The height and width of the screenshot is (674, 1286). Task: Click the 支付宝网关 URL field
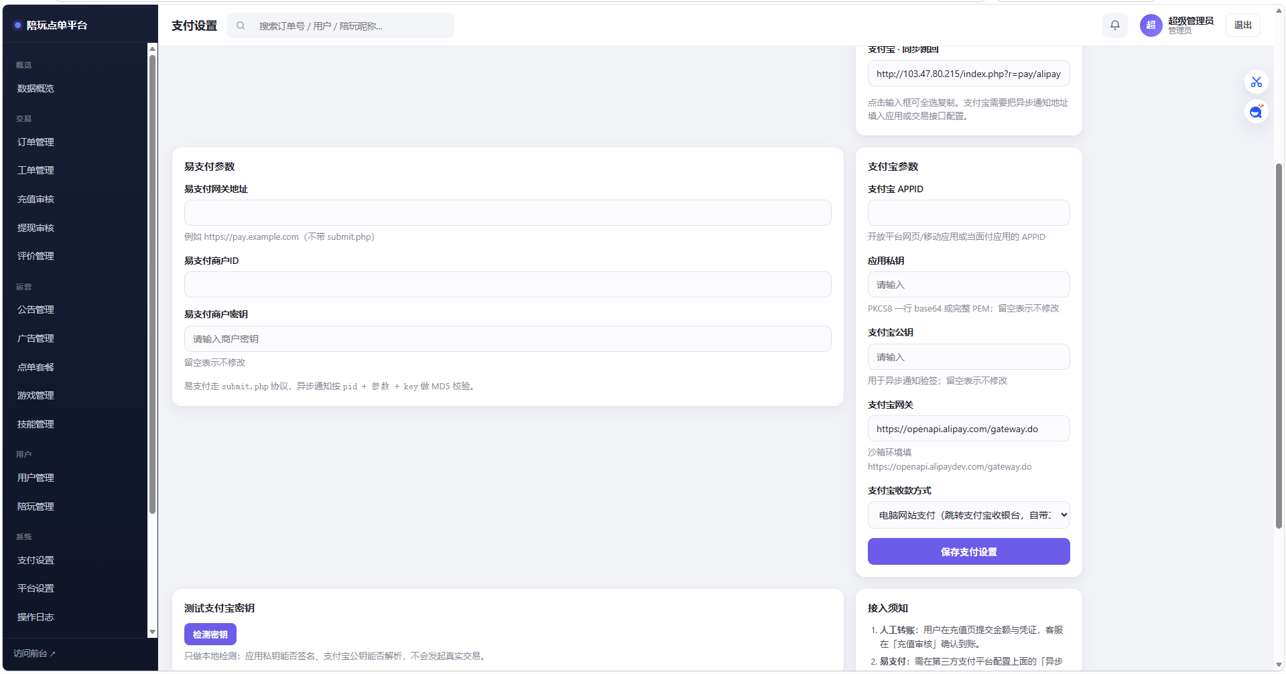[x=968, y=429]
